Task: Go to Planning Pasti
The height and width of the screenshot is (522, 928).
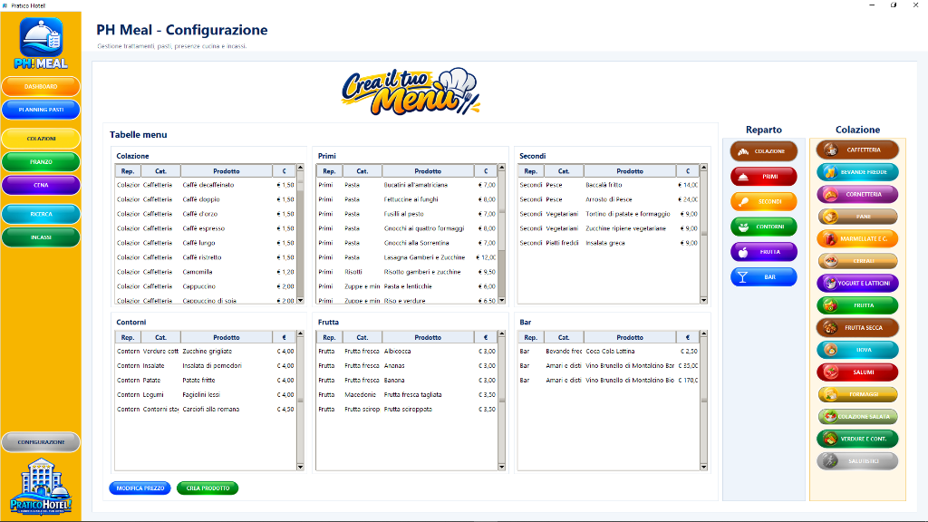Action: (41, 110)
